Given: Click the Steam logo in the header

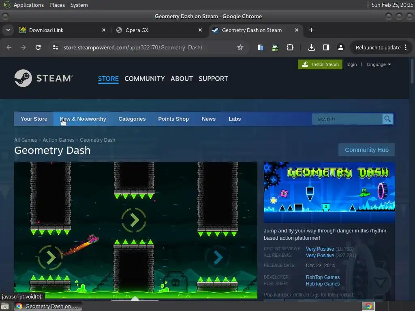Looking at the screenshot, I should pyautogui.click(x=44, y=78).
